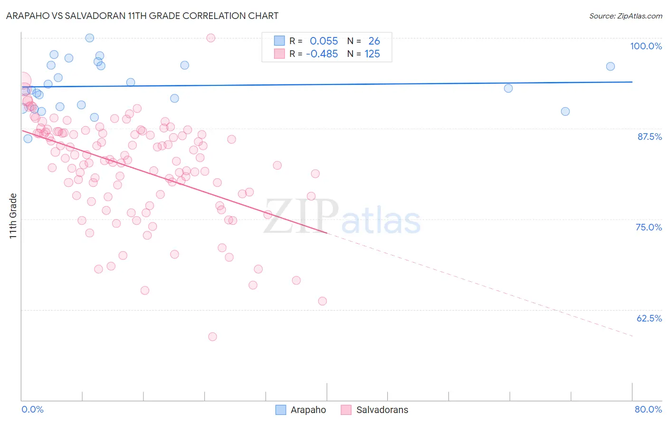Click the blue swatch beside R = 0.055
This screenshot has width=668, height=423.
tap(279, 41)
